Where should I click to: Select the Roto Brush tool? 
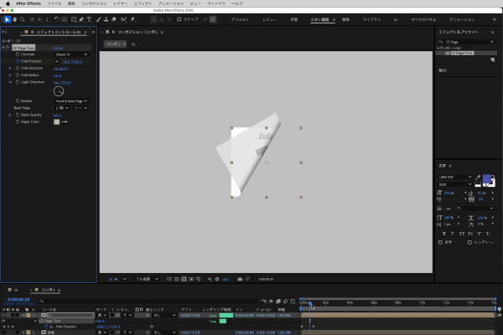pos(123,19)
